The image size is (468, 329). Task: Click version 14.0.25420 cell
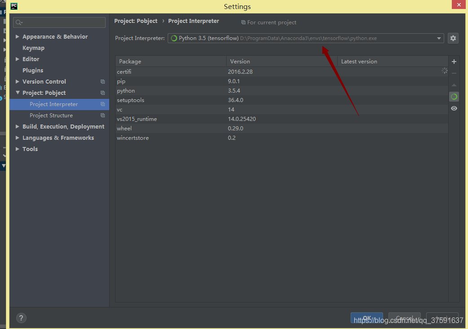click(242, 119)
